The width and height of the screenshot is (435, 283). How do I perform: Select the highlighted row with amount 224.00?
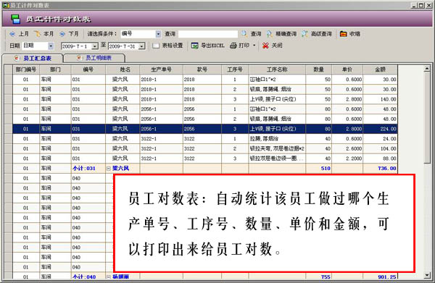pyautogui.click(x=205, y=129)
